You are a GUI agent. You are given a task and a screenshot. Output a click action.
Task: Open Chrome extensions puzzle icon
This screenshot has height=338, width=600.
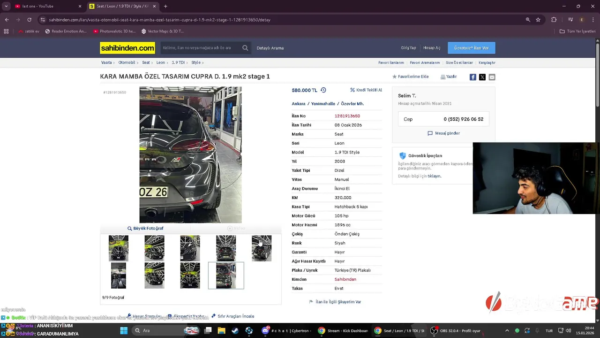click(x=554, y=20)
